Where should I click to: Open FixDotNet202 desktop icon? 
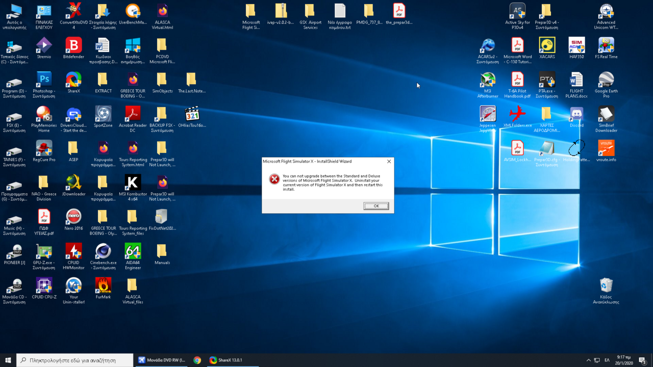pyautogui.click(x=162, y=219)
